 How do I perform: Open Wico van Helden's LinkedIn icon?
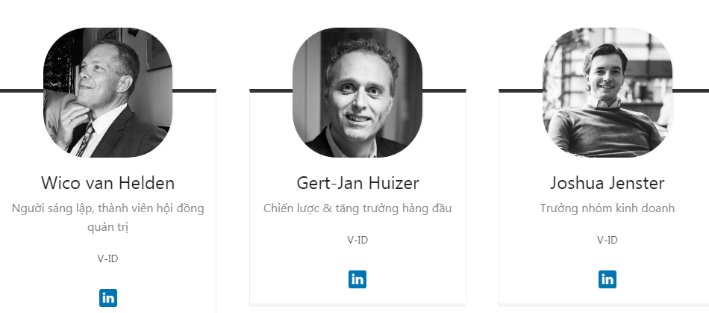click(x=108, y=298)
